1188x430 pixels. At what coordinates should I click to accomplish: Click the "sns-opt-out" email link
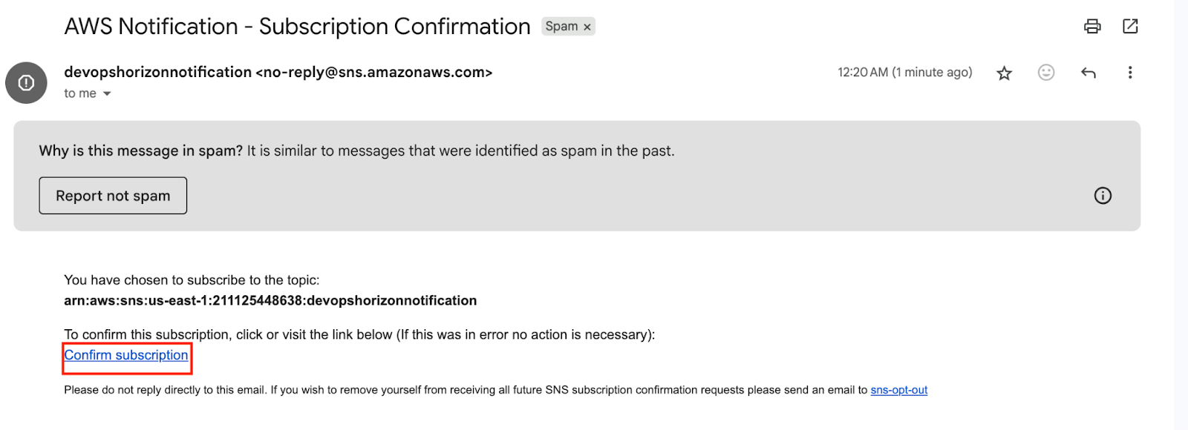click(899, 390)
